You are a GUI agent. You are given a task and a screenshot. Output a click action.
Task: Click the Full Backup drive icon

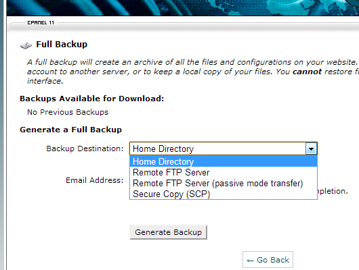click(26, 45)
